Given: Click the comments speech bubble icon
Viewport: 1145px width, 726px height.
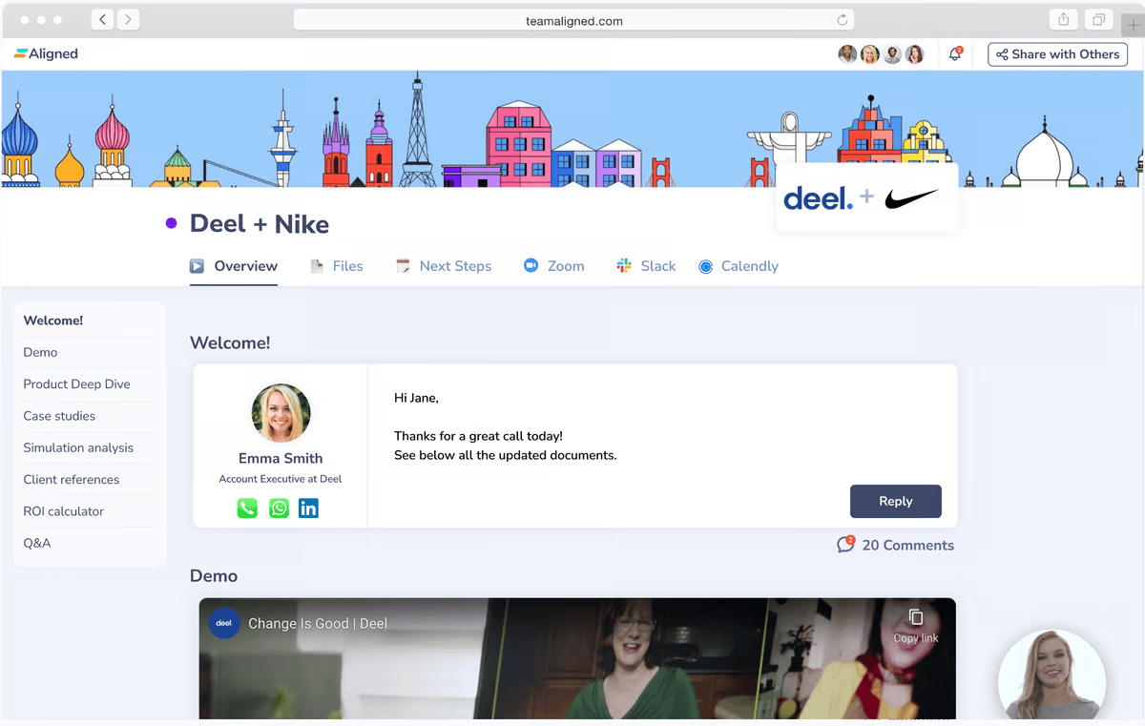Looking at the screenshot, I should coord(845,545).
